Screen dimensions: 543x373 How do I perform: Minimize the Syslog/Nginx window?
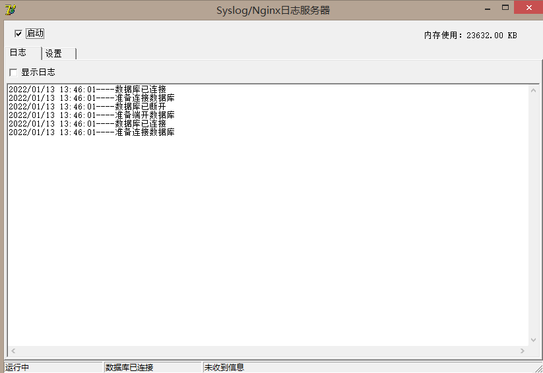488,8
